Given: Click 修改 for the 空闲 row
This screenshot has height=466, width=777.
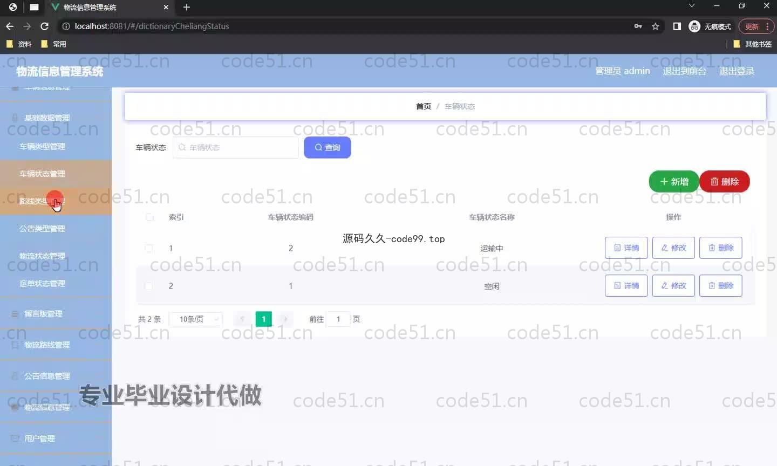Looking at the screenshot, I should pos(673,285).
